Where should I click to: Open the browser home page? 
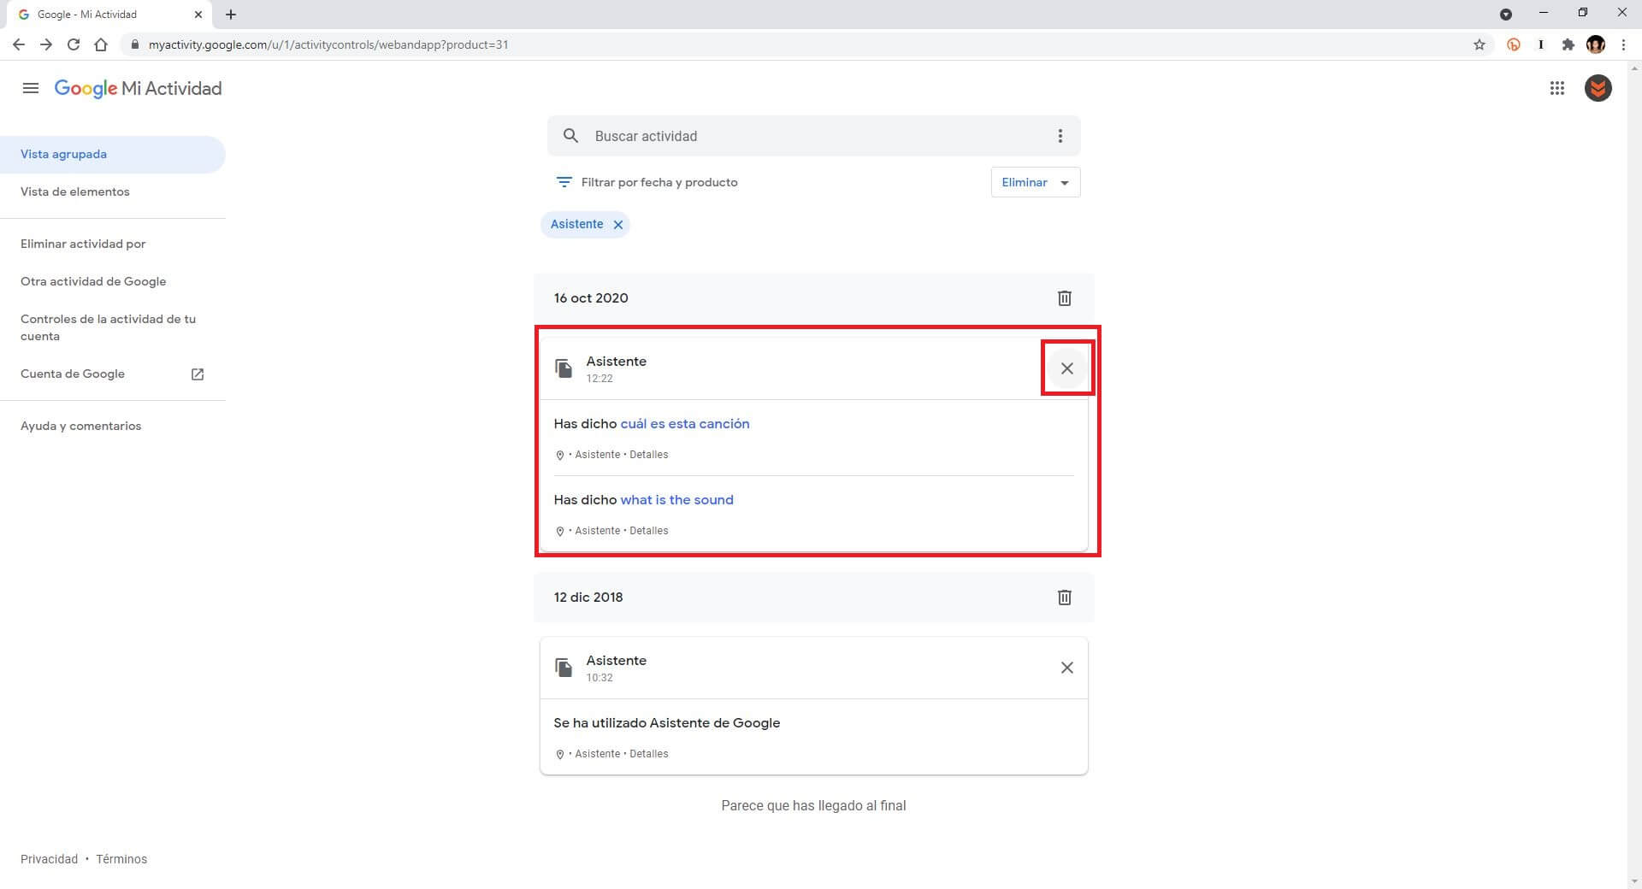[101, 44]
